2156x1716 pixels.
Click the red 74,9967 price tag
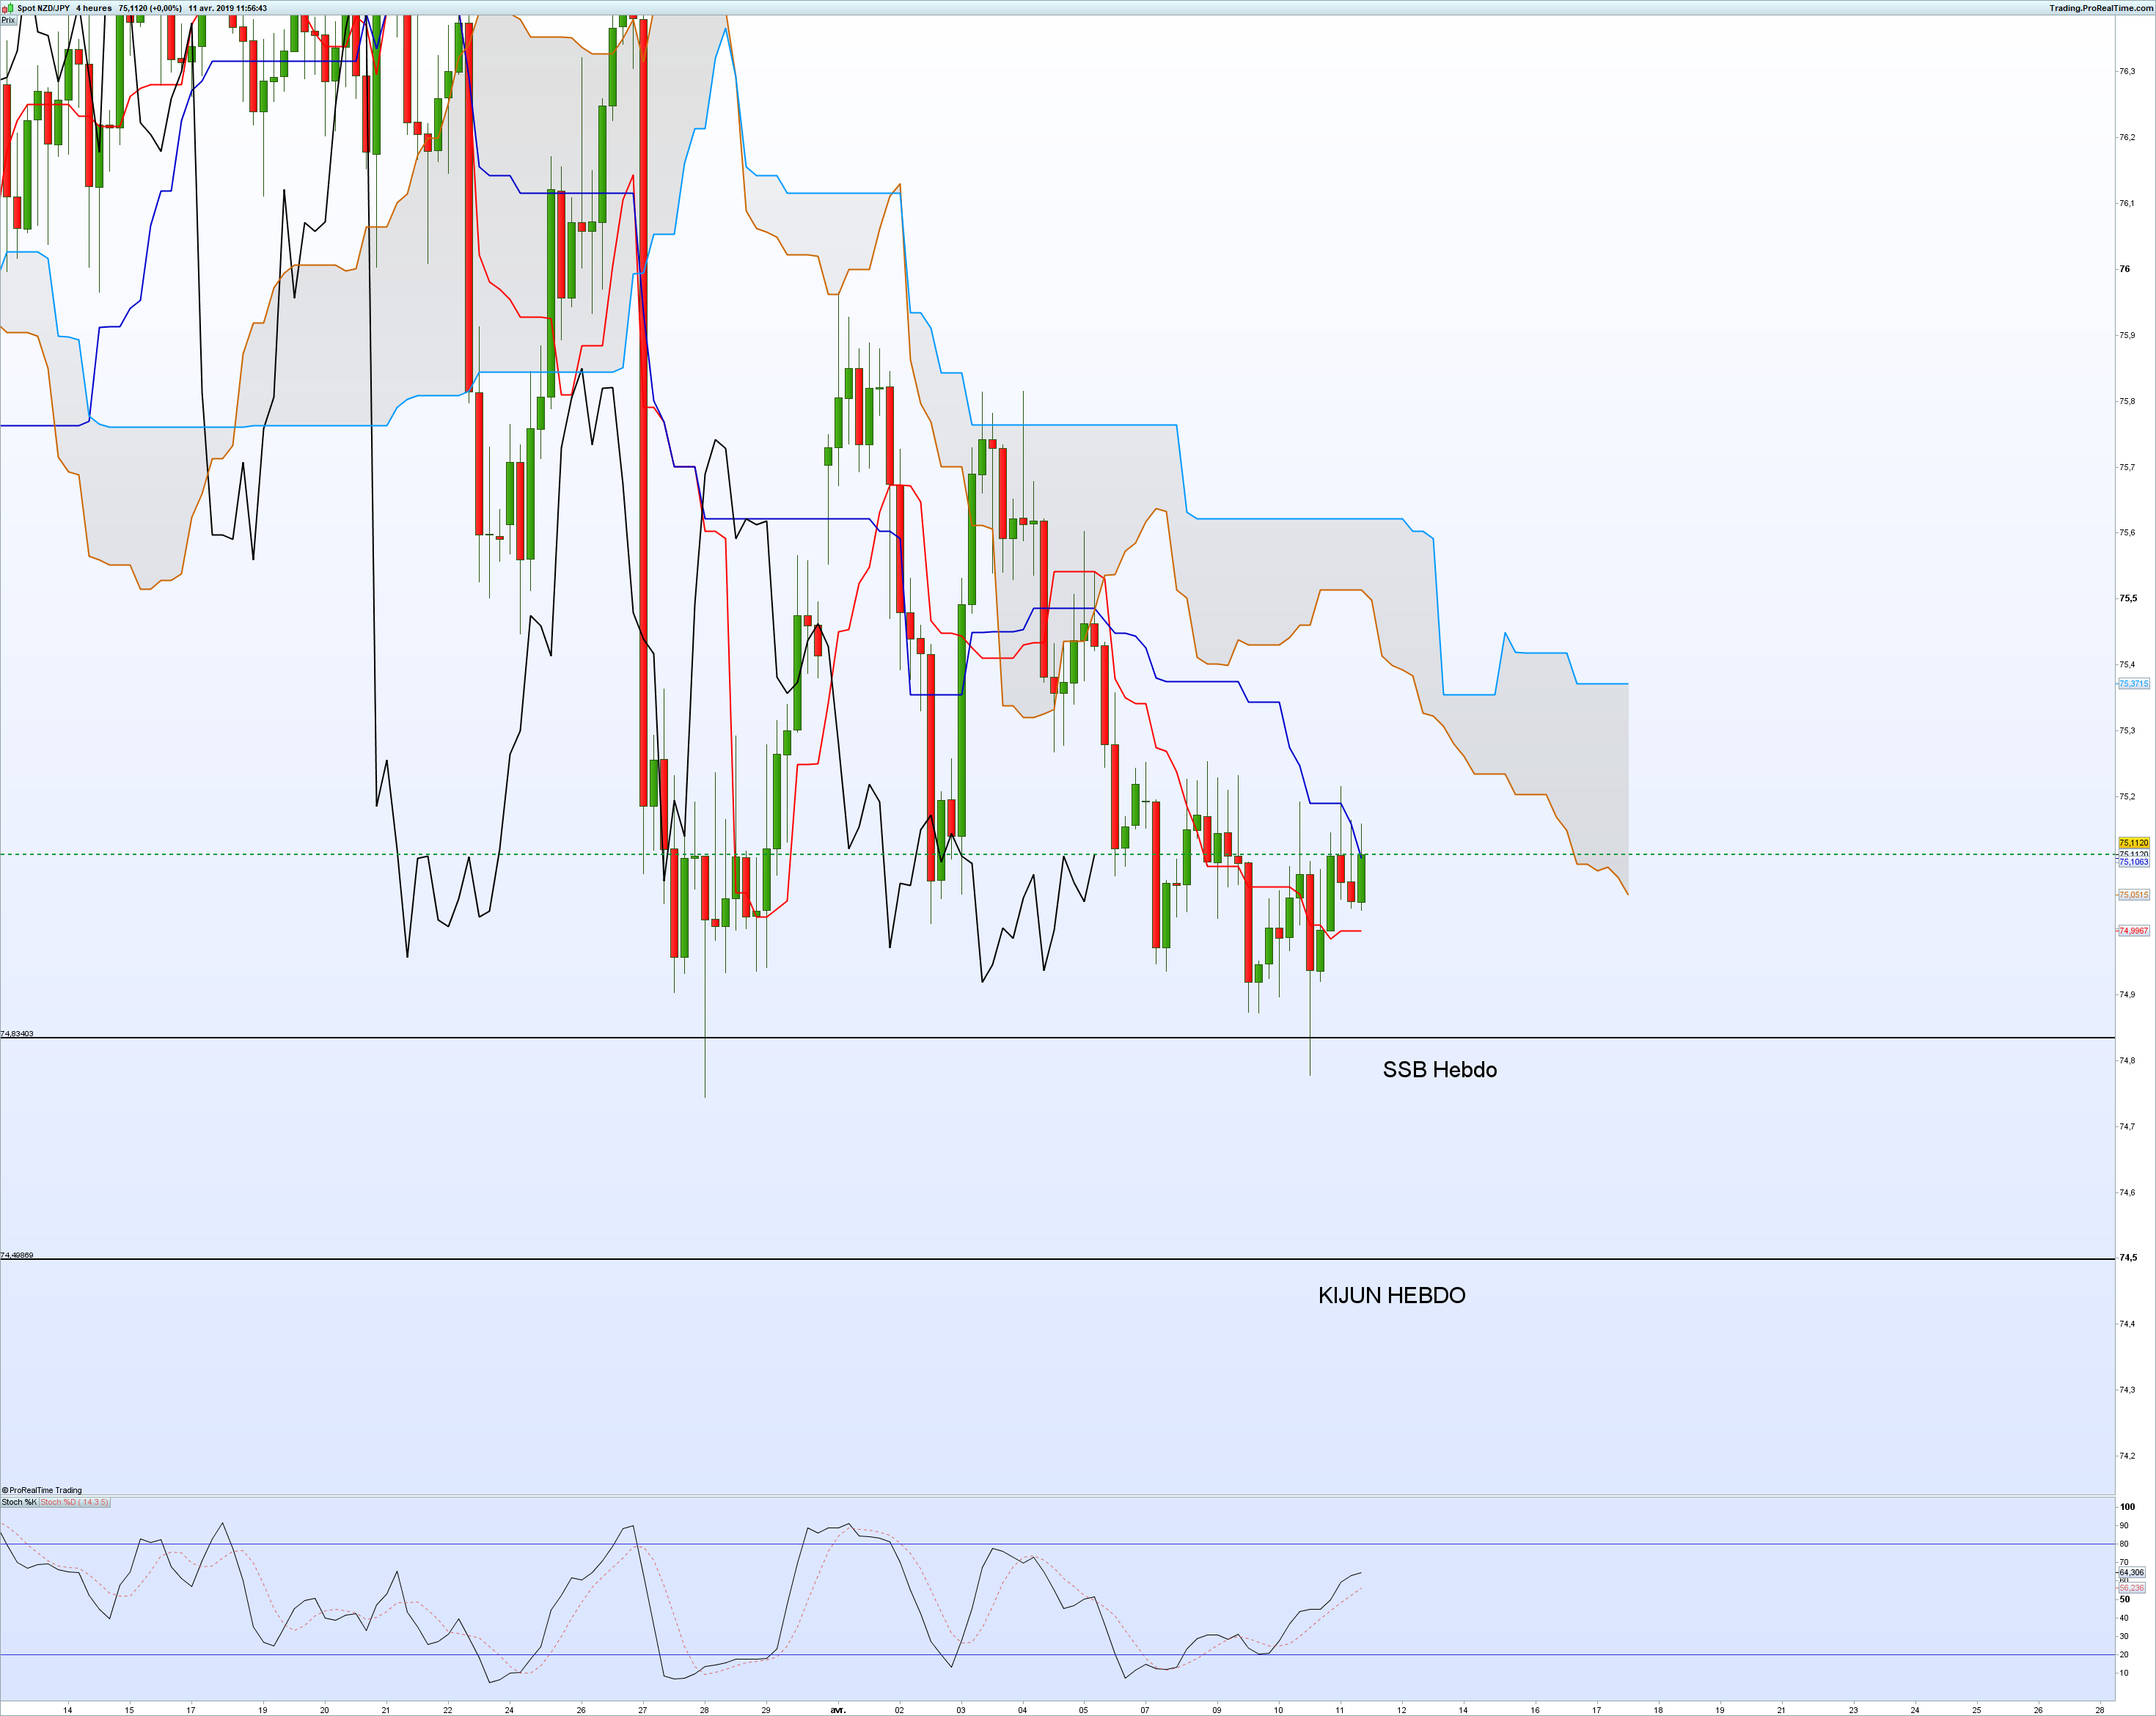2134,931
